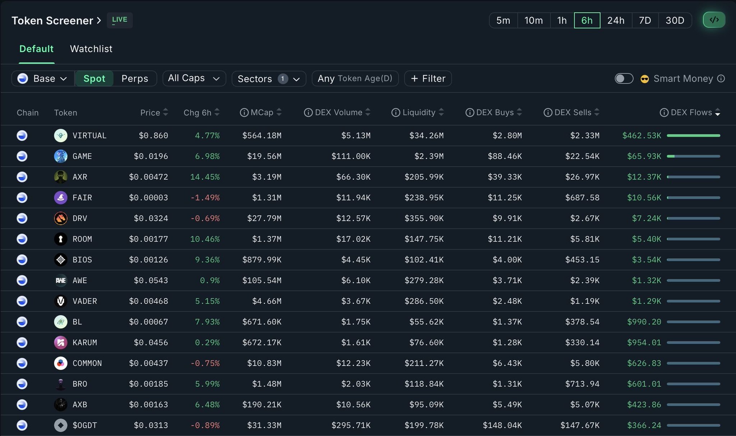
Task: Click the DEX Flows info icon
Action: [664, 113]
